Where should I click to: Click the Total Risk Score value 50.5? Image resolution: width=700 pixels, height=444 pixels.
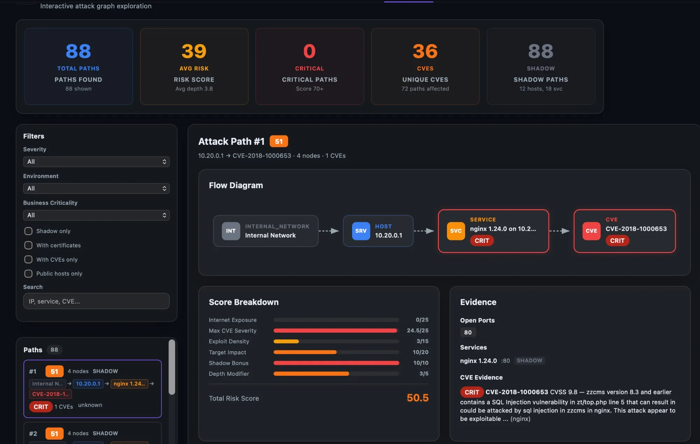(418, 398)
